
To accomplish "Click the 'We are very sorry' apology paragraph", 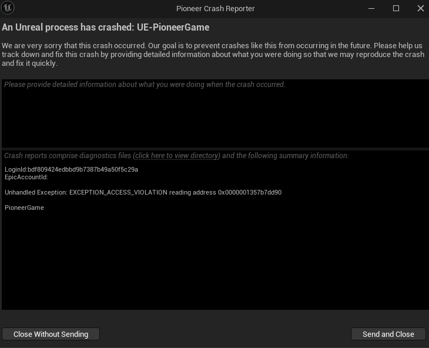I will [x=213, y=54].
